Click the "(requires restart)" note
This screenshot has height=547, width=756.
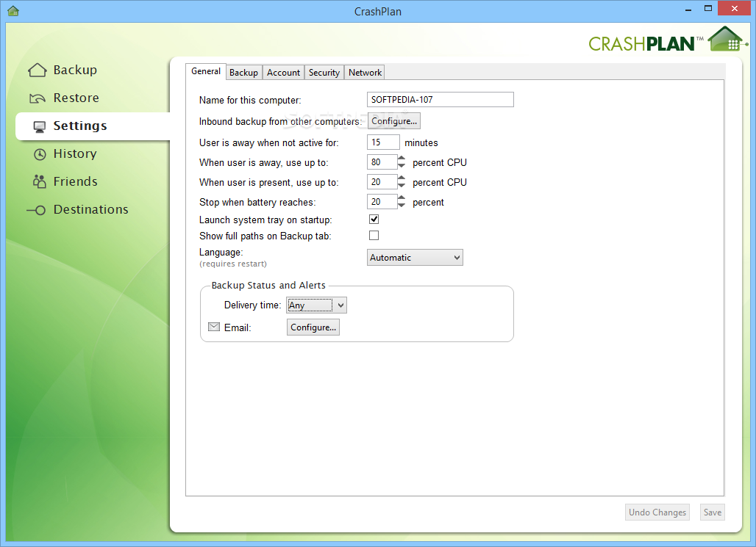tap(233, 264)
